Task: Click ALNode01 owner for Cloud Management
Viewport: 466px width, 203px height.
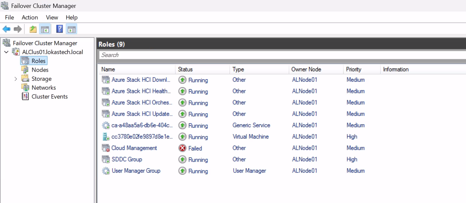Action: [x=305, y=148]
